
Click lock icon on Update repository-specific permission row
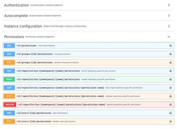coord(170,96)
